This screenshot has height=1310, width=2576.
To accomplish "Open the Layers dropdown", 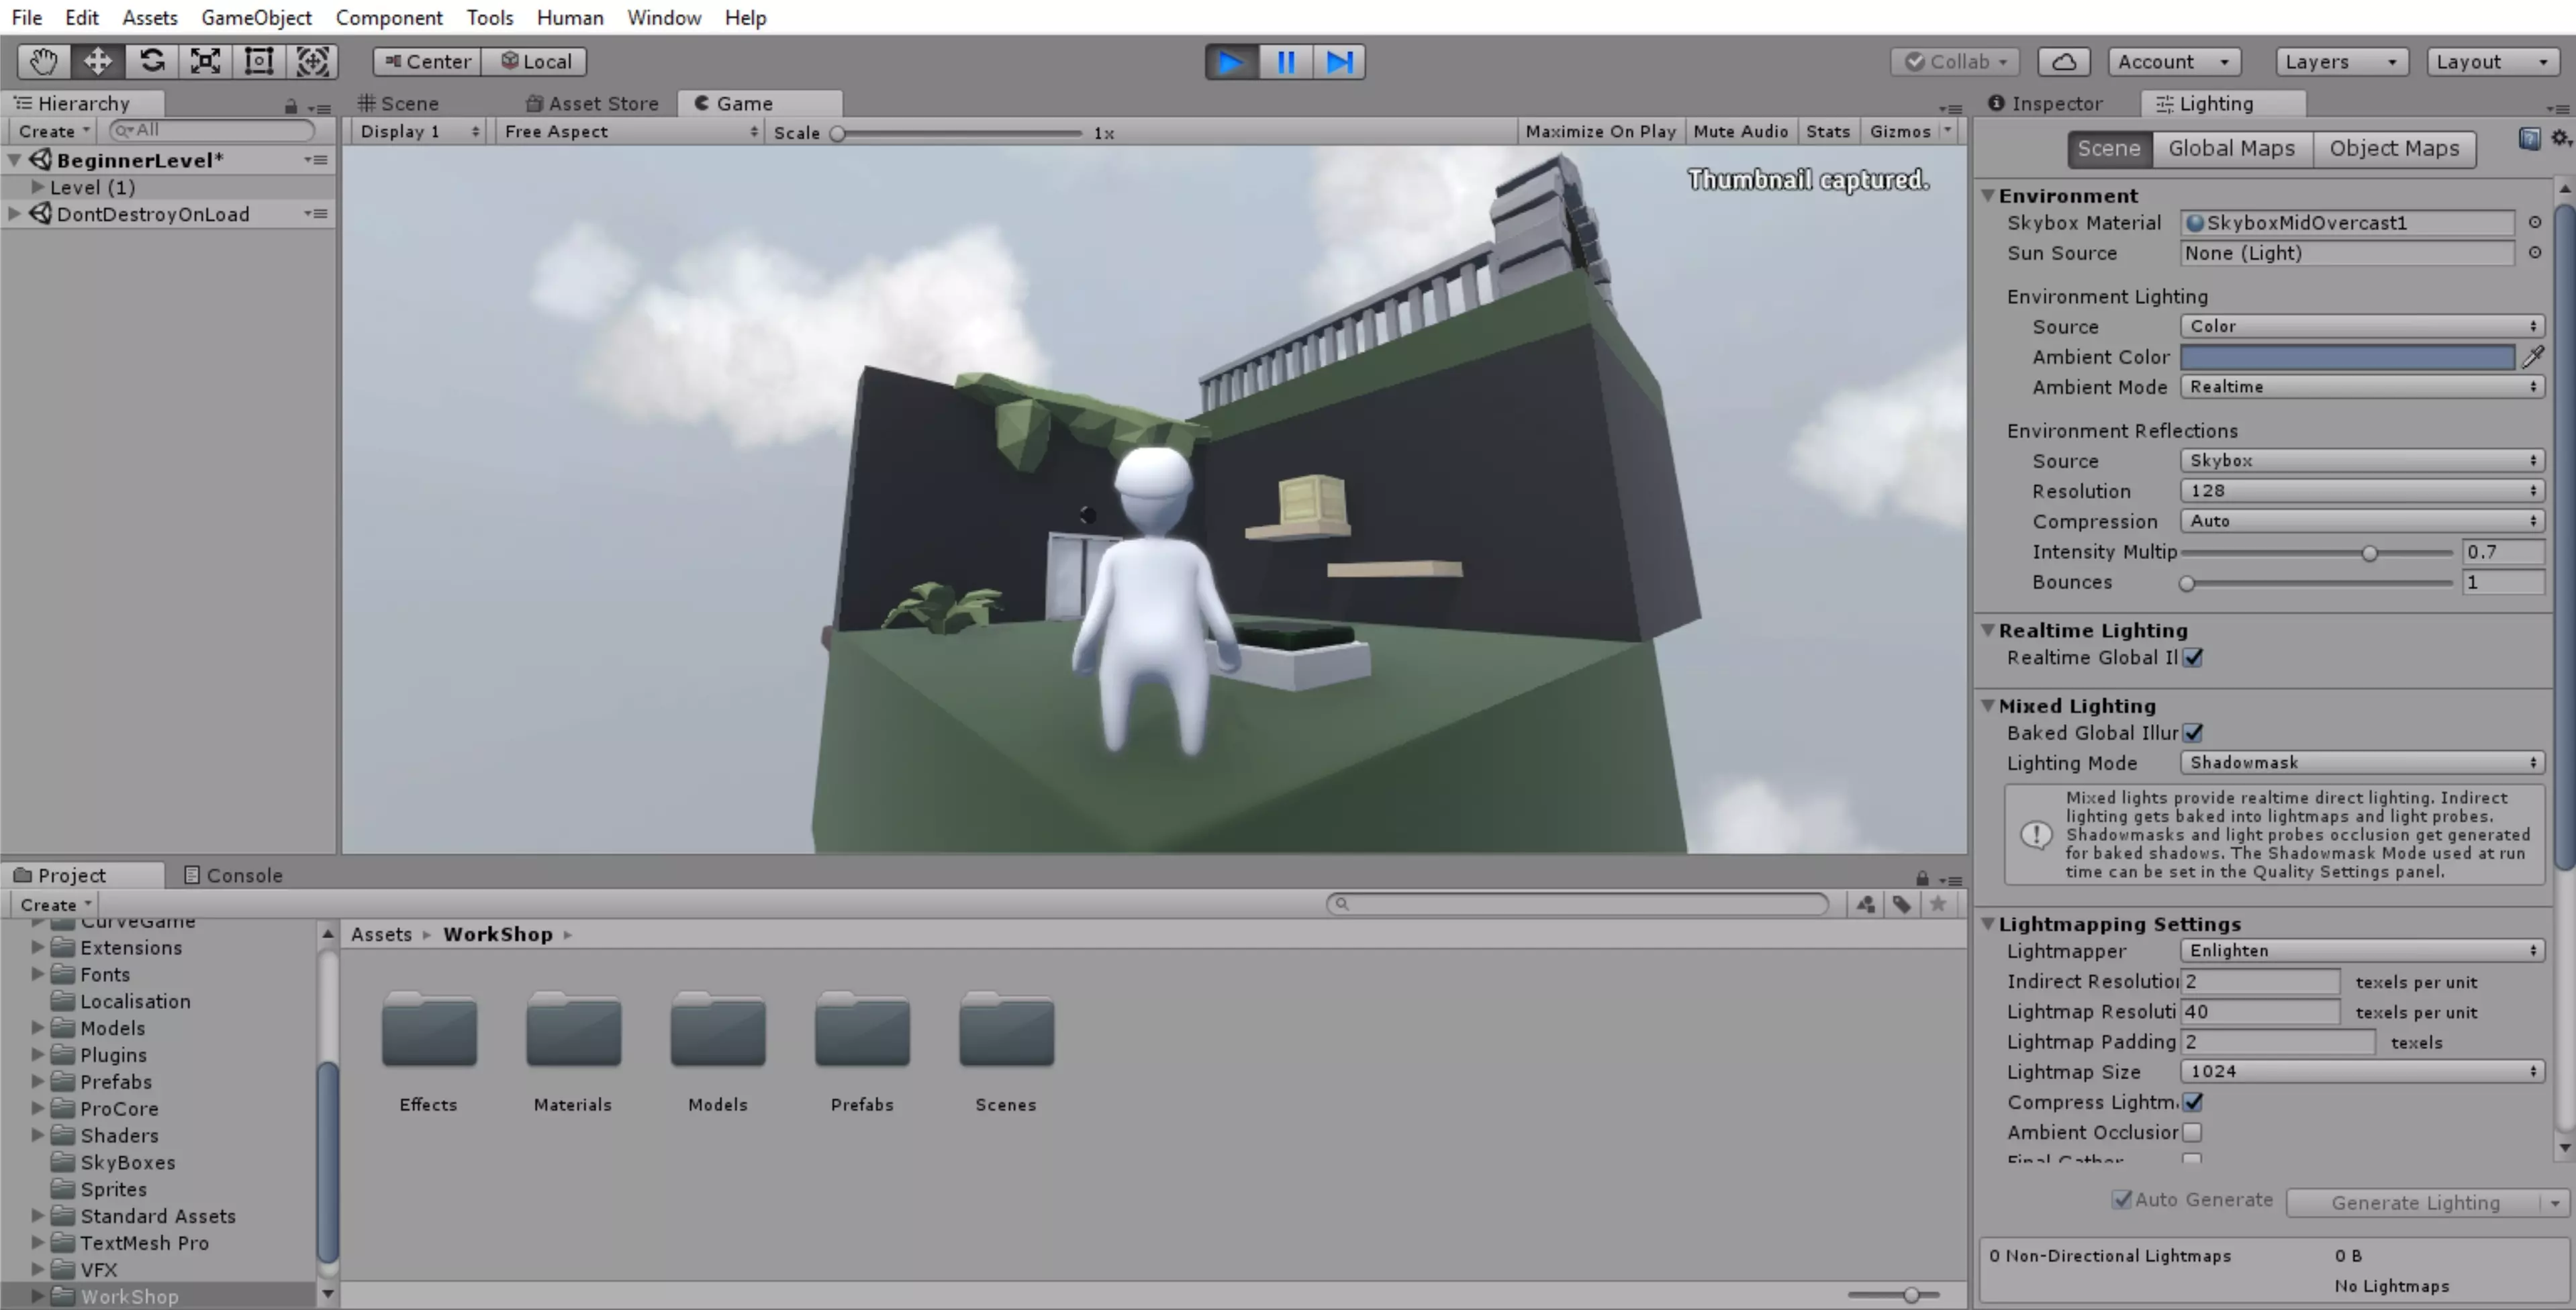I will coord(2340,62).
